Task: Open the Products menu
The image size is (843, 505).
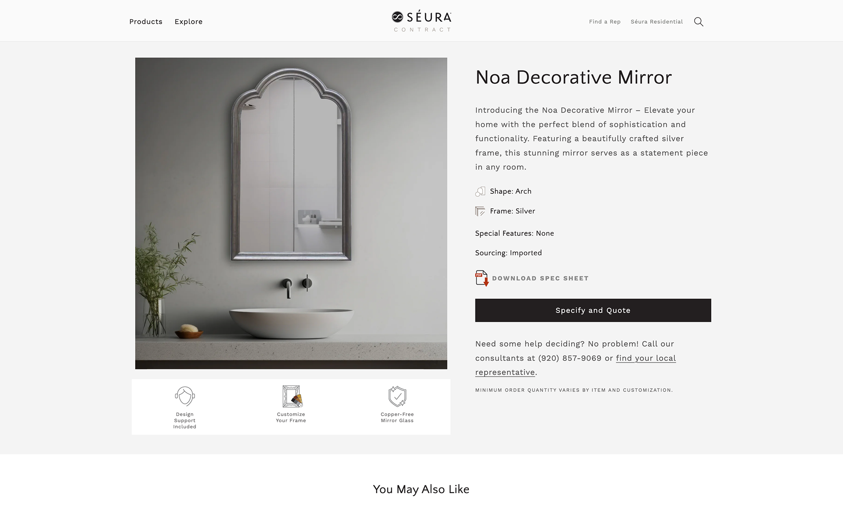Action: [x=146, y=21]
